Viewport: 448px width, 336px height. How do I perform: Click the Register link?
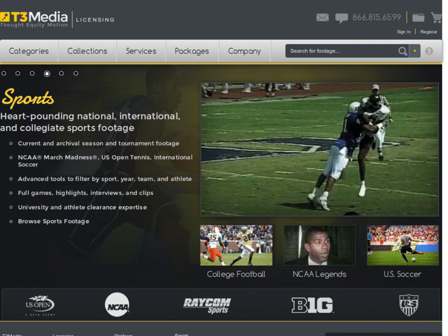pos(428,32)
